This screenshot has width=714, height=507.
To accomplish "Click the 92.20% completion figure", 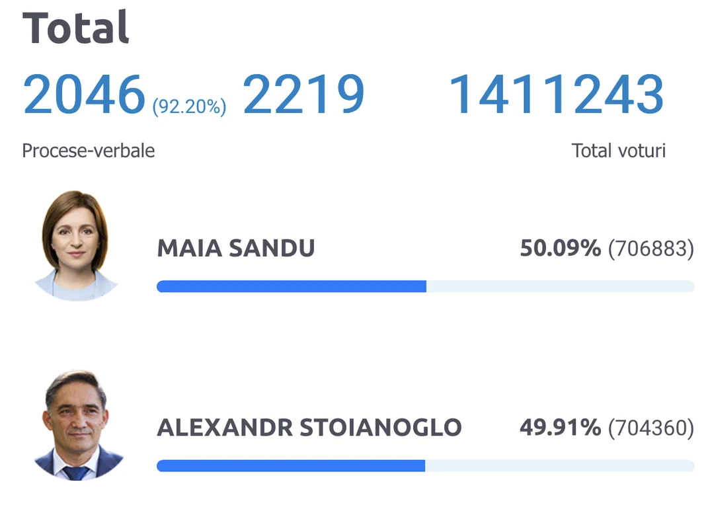I will [x=189, y=106].
